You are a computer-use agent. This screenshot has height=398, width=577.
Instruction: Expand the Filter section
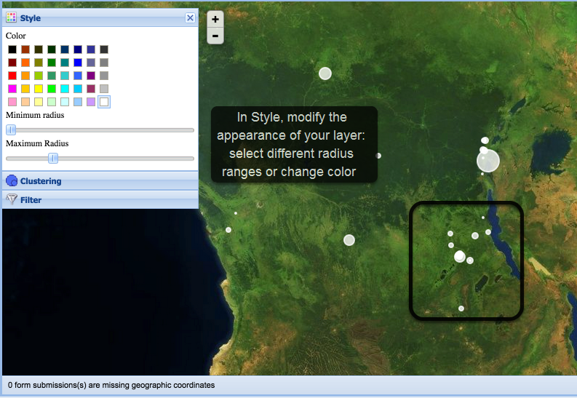click(100, 200)
